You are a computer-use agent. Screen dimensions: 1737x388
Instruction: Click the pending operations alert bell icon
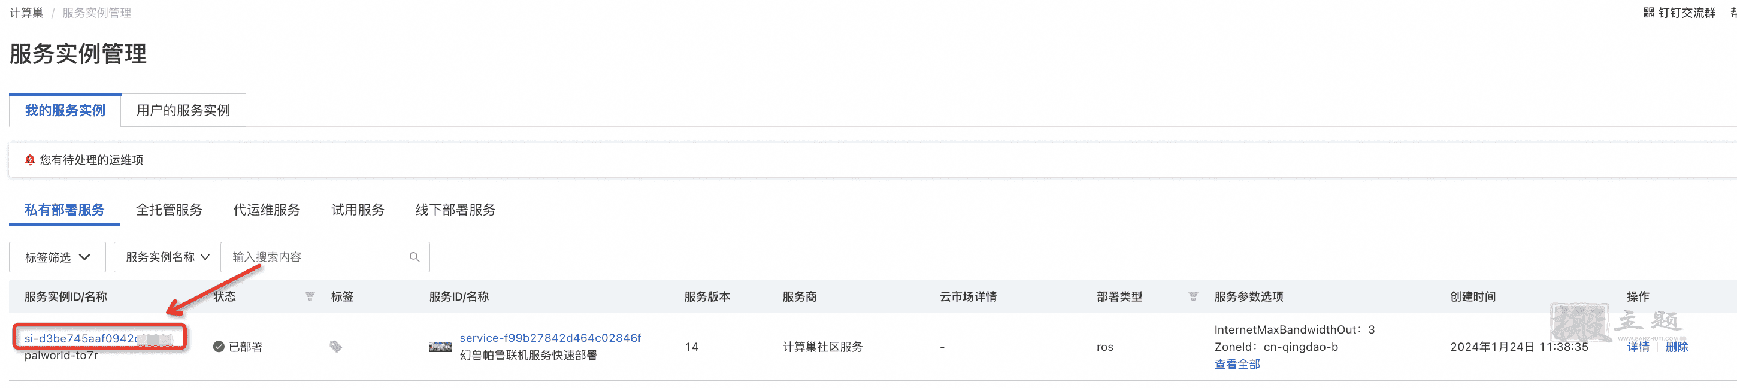point(30,160)
